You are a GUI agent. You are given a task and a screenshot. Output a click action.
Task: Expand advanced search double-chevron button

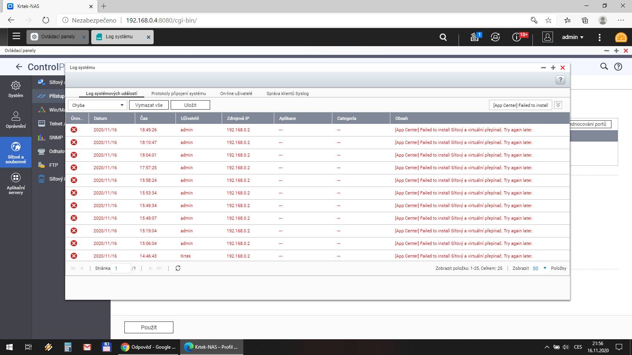coord(558,105)
